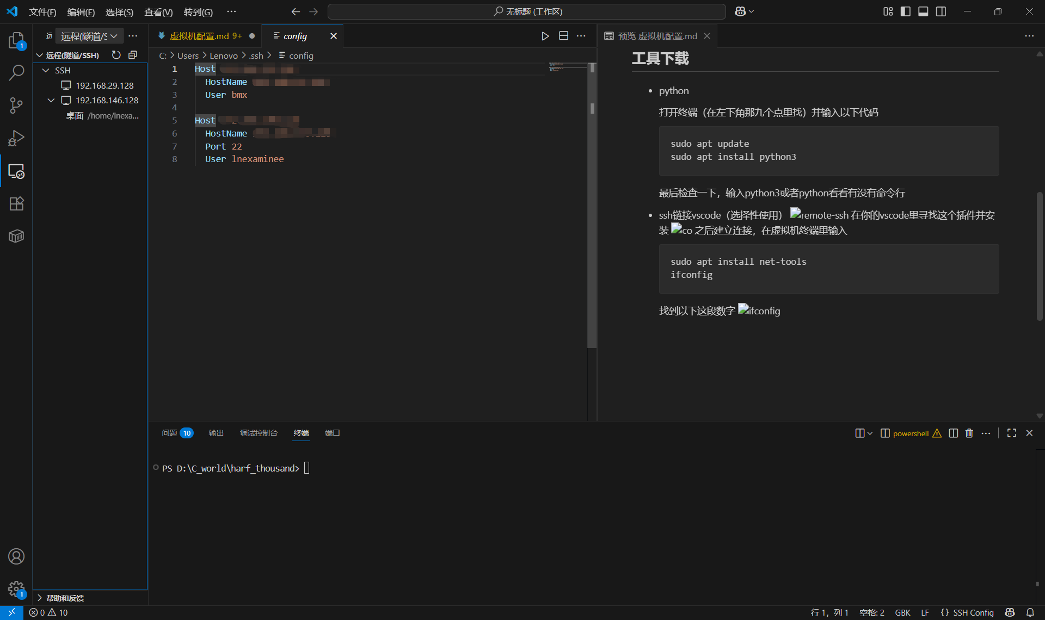Click the workspace search command box
This screenshot has width=1045, height=620.
[x=526, y=11]
